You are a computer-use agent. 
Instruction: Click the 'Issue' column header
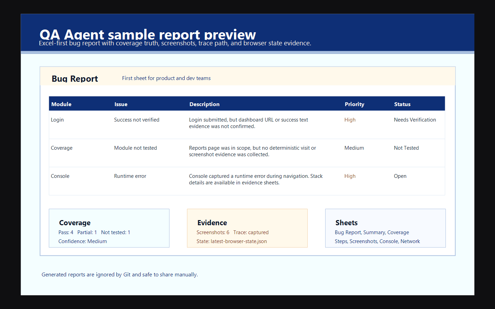[121, 104]
